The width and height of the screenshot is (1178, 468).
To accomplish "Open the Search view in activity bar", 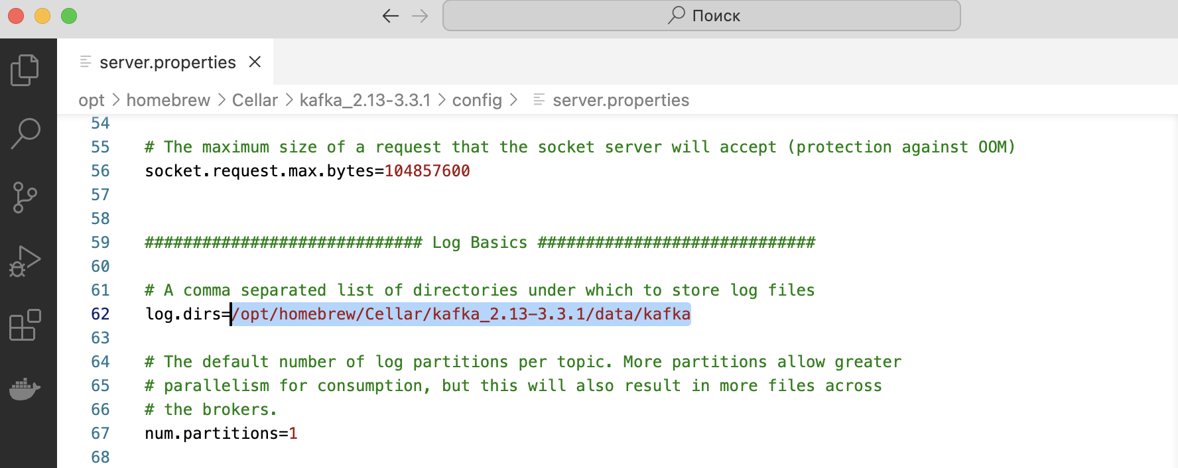I will click(25, 133).
